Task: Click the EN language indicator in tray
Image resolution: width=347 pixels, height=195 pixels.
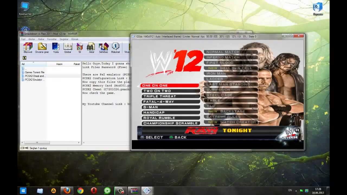Action: 290,190
